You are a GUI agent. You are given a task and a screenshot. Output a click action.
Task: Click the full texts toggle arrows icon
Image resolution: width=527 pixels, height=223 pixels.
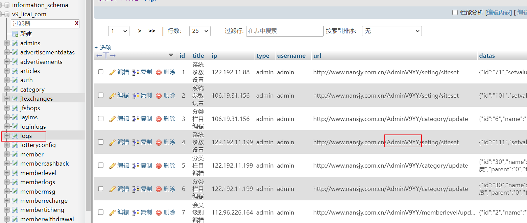[106, 55]
